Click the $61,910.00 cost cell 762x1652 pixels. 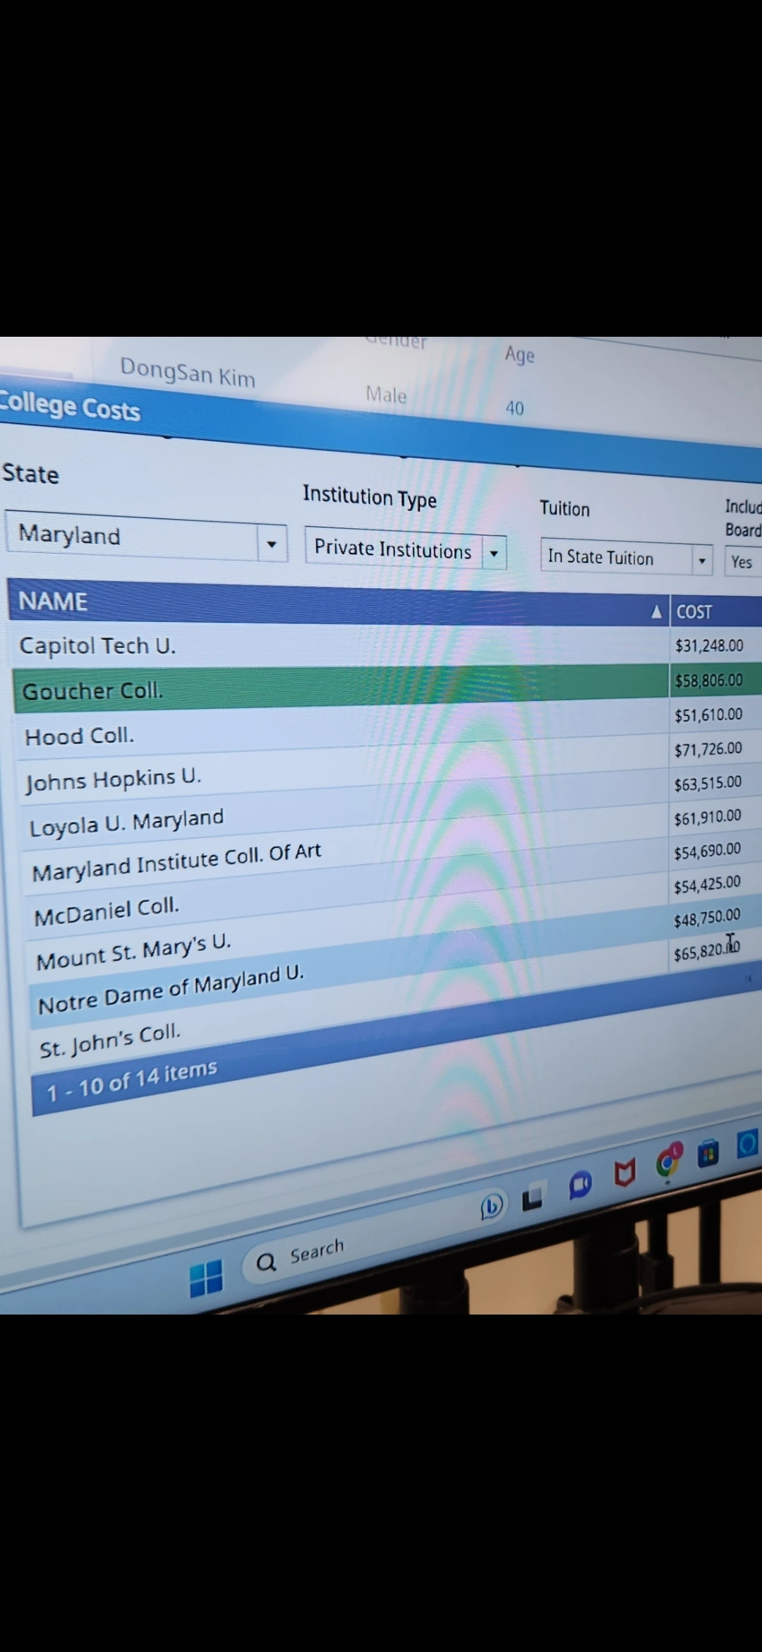pos(708,818)
